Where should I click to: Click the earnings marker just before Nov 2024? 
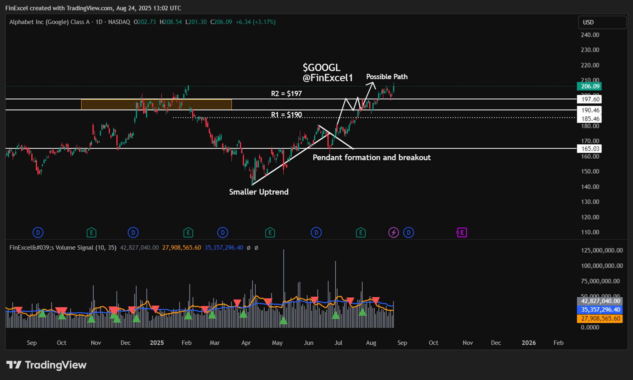[91, 232]
